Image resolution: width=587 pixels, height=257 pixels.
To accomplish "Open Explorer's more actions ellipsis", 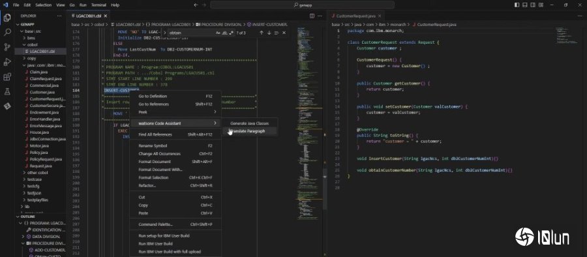I will [59, 16].
